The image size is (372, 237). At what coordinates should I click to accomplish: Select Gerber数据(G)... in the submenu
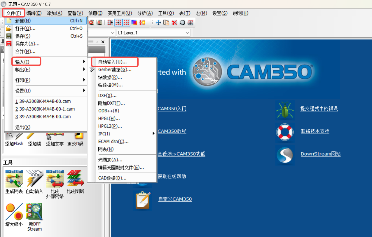[x=122, y=69]
